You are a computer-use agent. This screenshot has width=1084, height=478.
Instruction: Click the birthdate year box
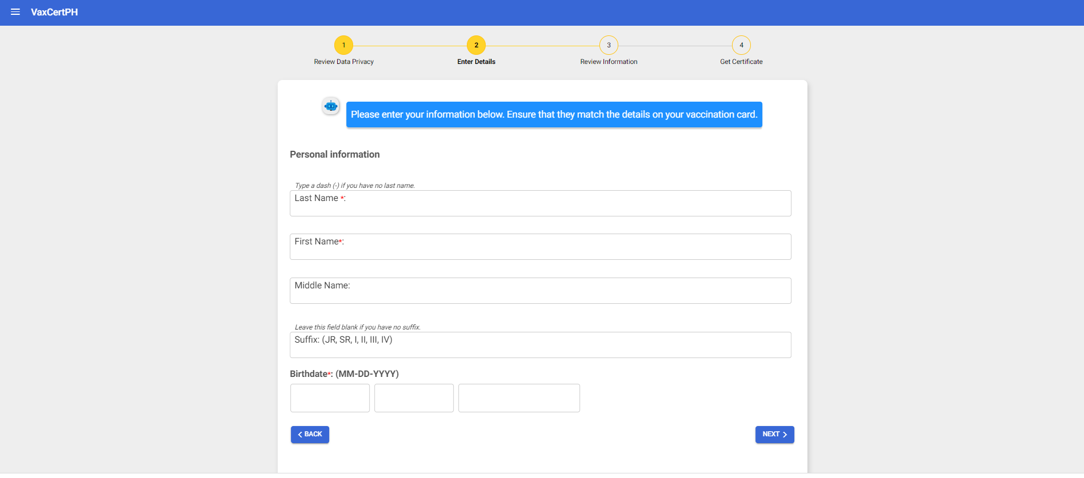click(519, 398)
